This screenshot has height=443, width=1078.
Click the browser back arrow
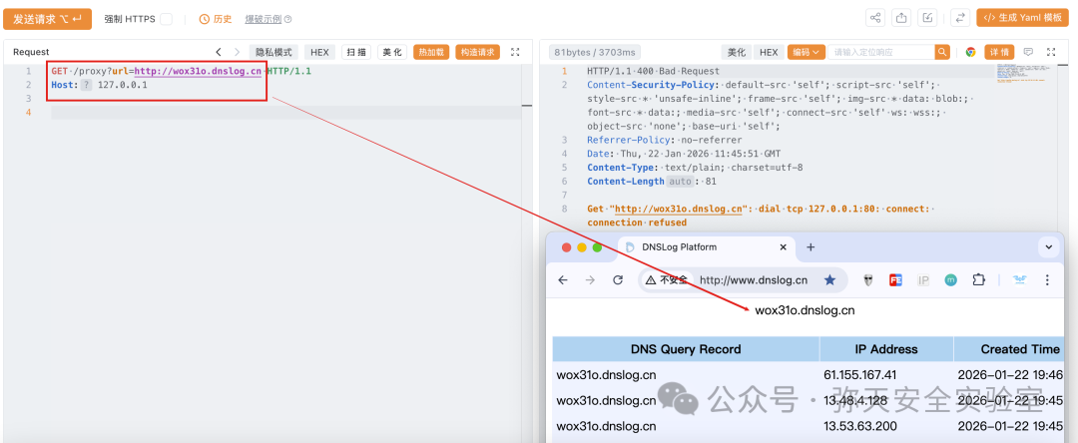point(563,279)
